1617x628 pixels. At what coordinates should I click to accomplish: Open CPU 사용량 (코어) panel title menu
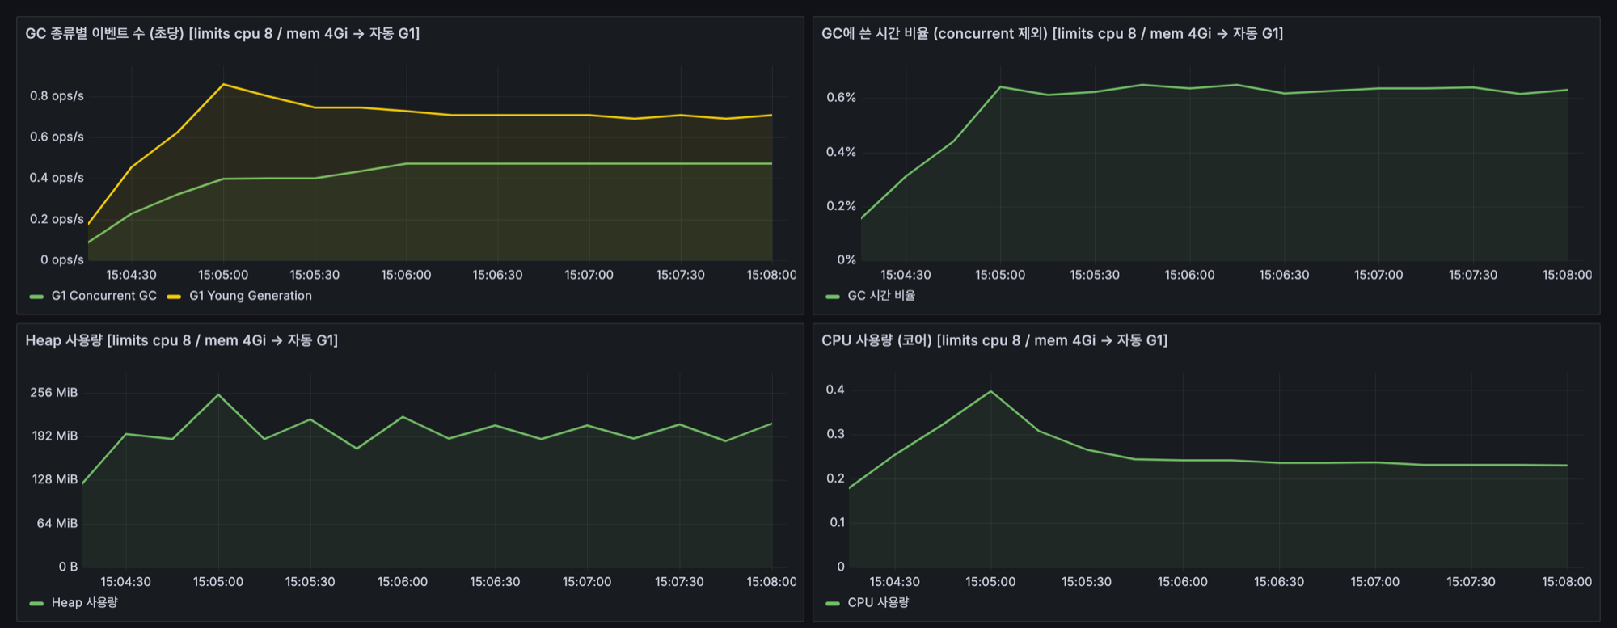click(994, 340)
